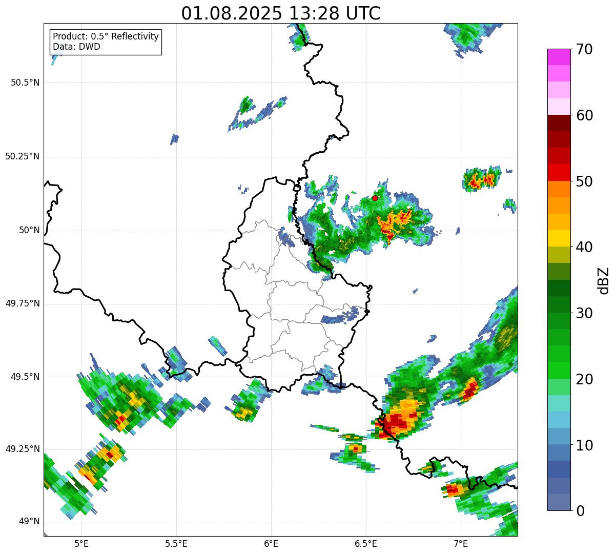
Task: Click the yellow colorbar swatch just above 40
Action: click(x=559, y=238)
